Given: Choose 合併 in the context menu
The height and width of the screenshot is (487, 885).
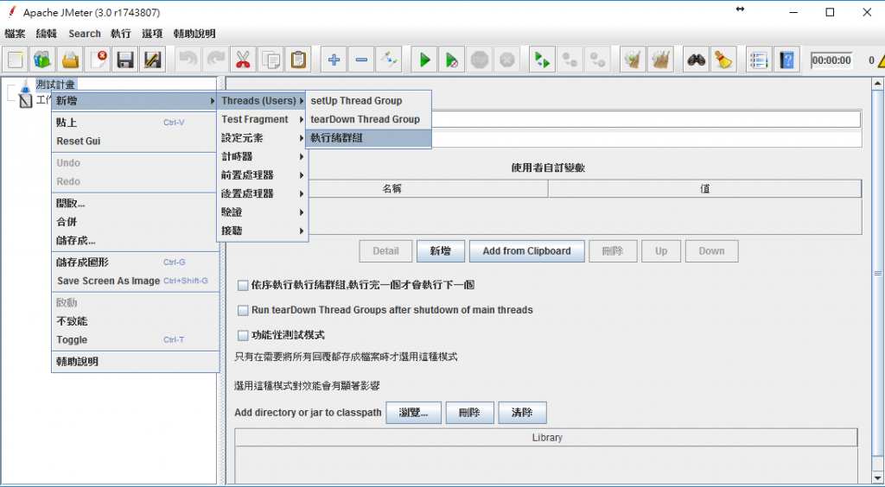Looking at the screenshot, I should (134, 222).
